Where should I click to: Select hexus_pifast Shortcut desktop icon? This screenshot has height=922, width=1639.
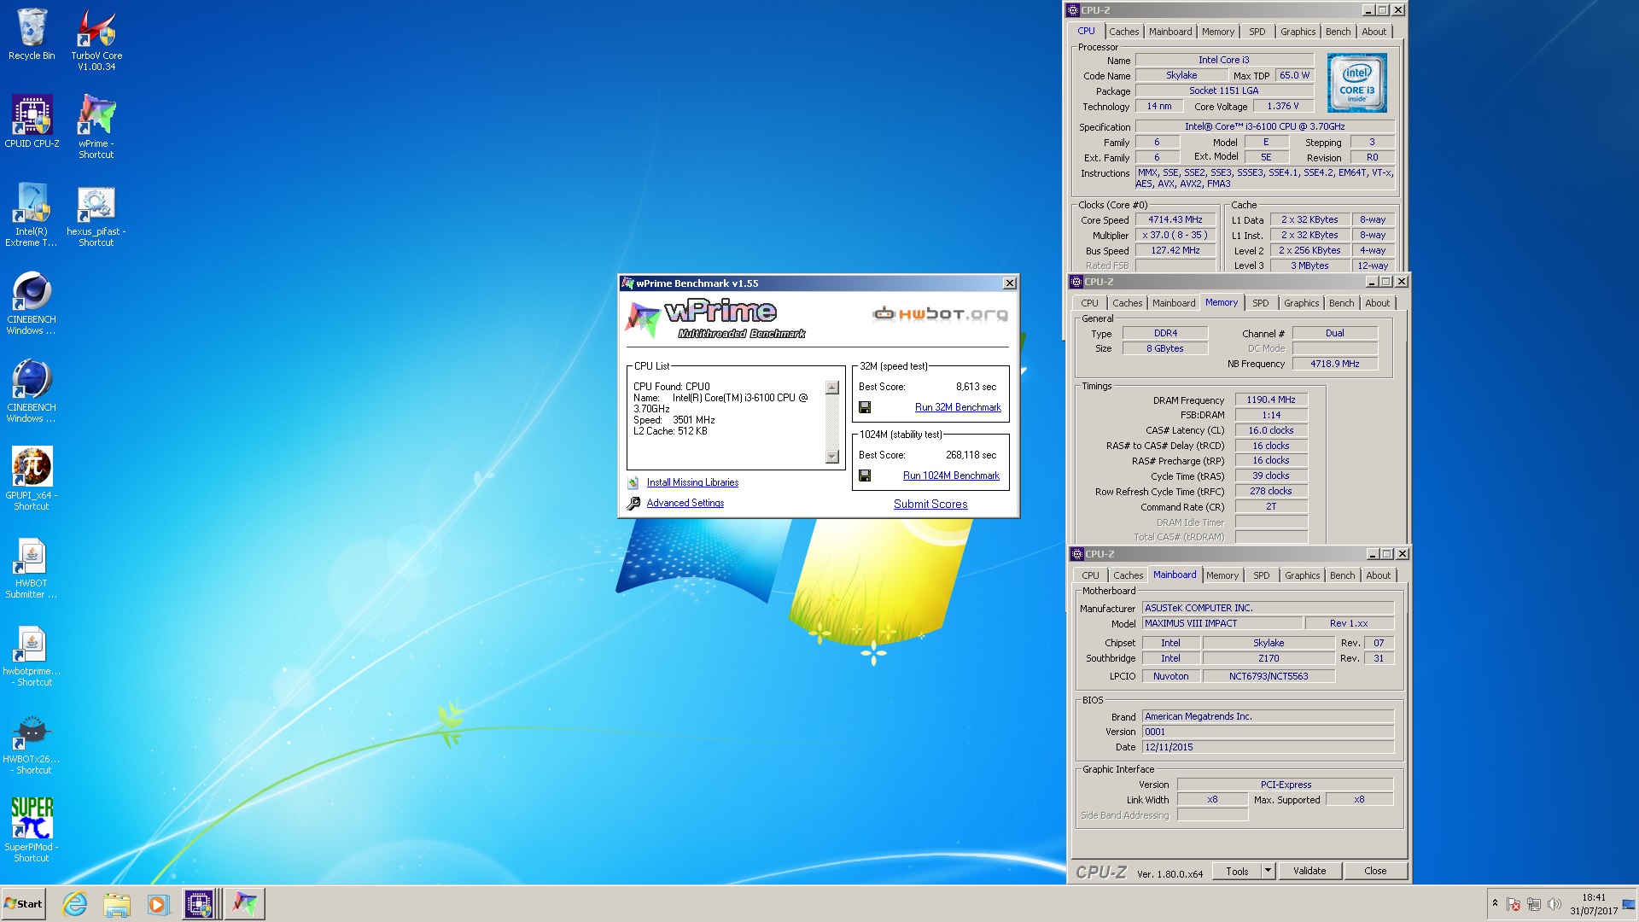click(96, 215)
